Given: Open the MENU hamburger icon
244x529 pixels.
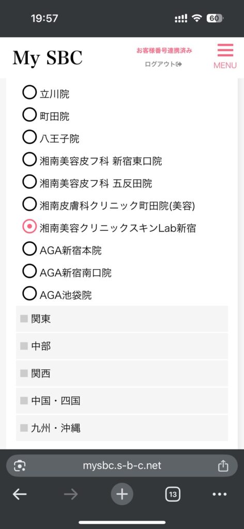Looking at the screenshot, I should pos(225,56).
